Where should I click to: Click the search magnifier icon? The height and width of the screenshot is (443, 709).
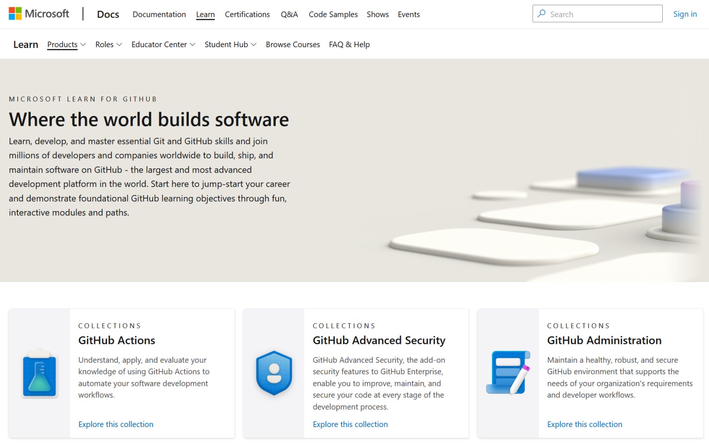(x=541, y=14)
